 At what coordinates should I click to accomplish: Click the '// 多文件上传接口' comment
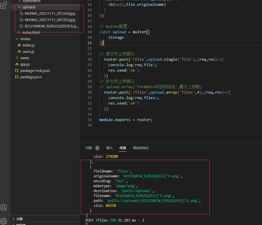click(x=117, y=81)
